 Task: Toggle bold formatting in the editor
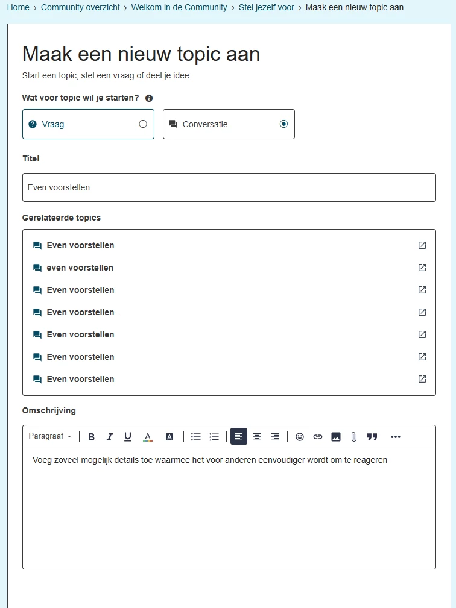coord(92,437)
